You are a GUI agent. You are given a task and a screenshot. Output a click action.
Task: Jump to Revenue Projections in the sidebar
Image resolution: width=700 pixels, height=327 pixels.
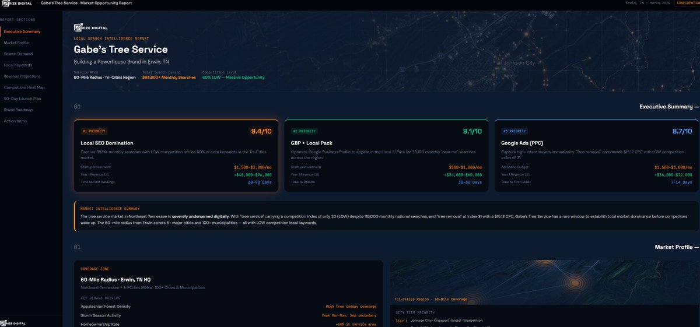pyautogui.click(x=22, y=76)
